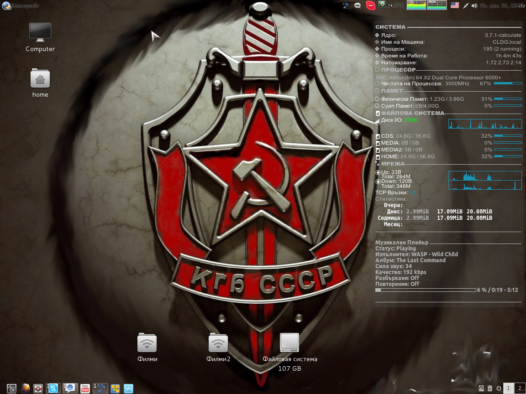Screen dimensions: 526x394
Task: Click the Разбъркани: Off line
Action: click(397, 278)
